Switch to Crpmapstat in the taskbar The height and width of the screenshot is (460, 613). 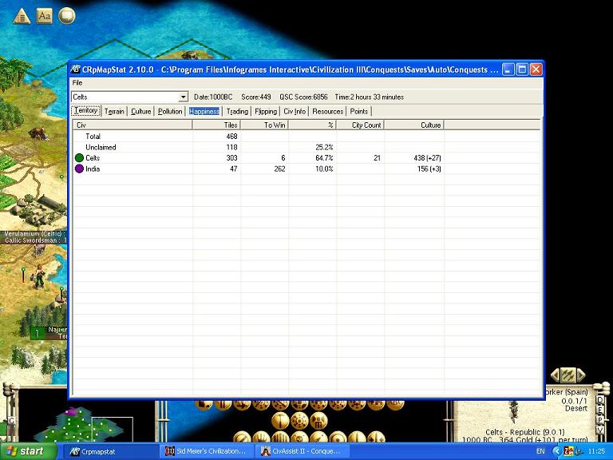coord(111,451)
